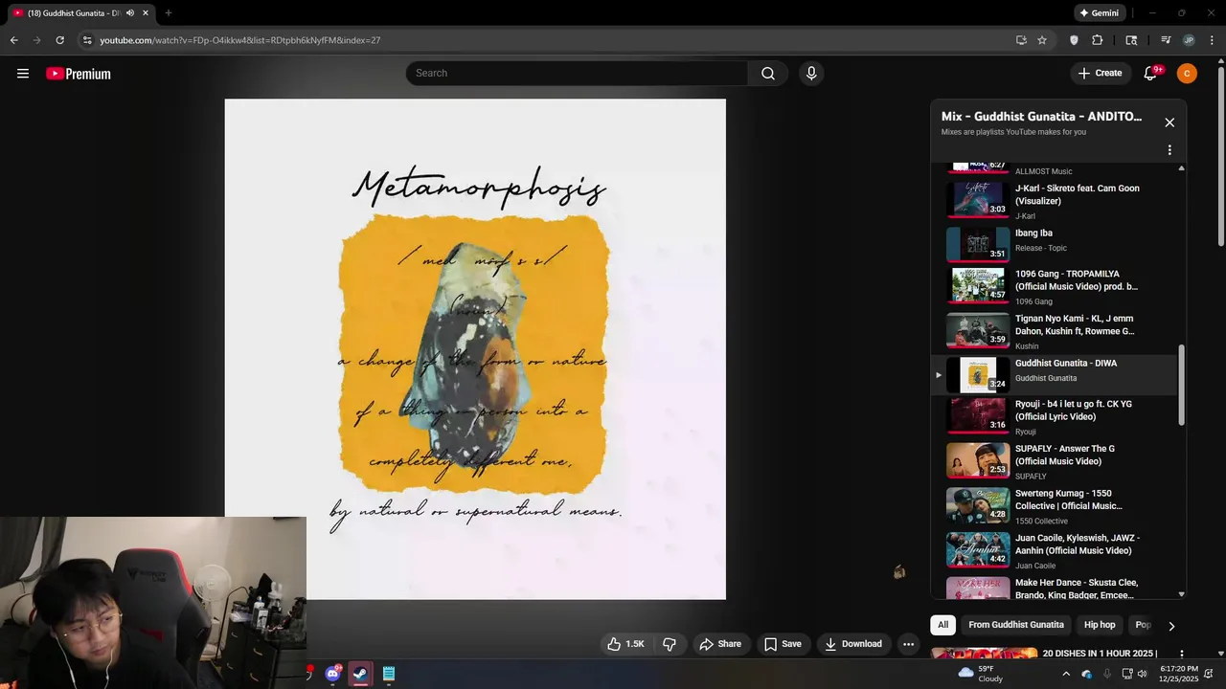View site information icon in address bar
This screenshot has height=689, width=1226.
coord(87,40)
